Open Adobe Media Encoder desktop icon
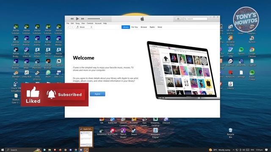The width and height of the screenshot is (271, 152). point(59,41)
